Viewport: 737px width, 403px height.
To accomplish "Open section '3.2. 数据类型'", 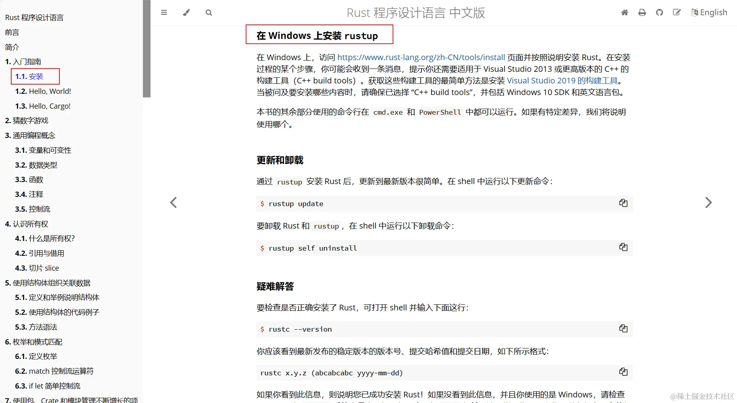I will coord(36,165).
